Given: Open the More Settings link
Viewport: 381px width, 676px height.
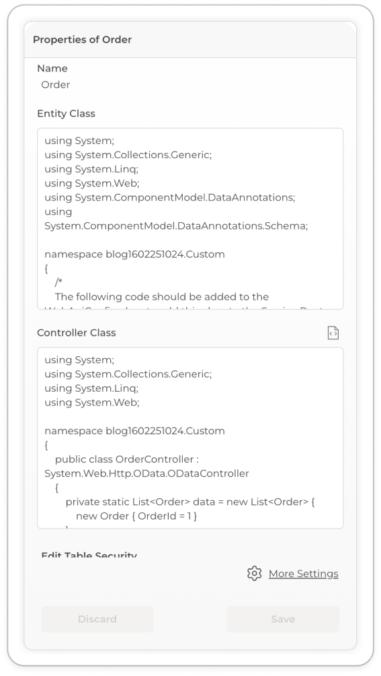Looking at the screenshot, I should tap(303, 574).
